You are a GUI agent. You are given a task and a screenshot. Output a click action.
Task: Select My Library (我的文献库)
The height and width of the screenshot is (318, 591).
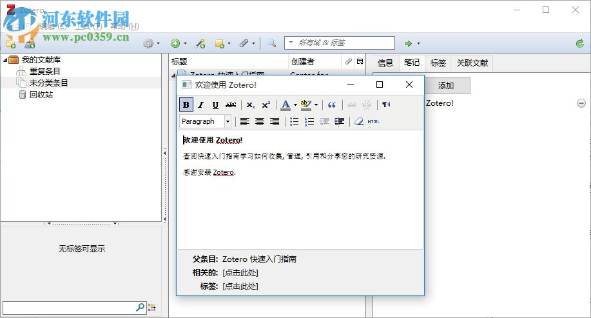click(x=41, y=59)
